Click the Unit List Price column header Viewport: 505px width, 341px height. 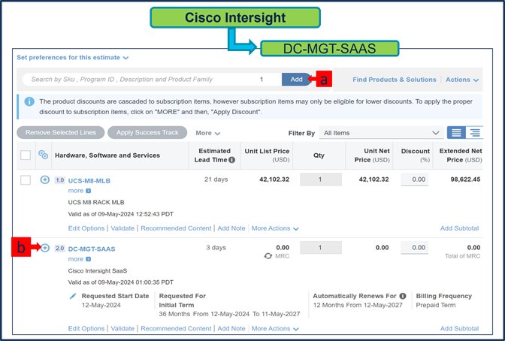[267, 155]
